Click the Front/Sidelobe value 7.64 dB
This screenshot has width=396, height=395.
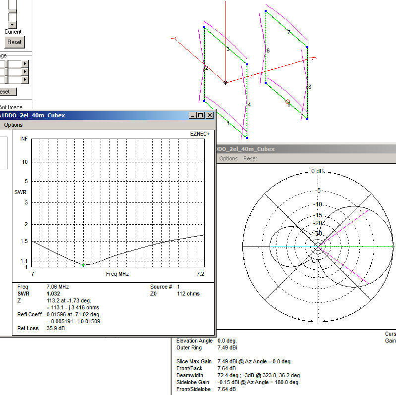(x=226, y=389)
